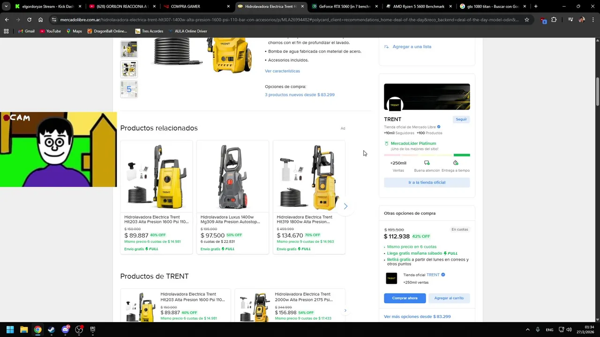Screen dimensions: 600x337
Task: Select the gallery thumbnail showing number 5
Action: [x=129, y=89]
